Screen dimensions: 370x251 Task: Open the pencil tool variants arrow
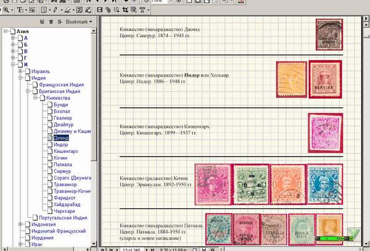pos(61,10)
